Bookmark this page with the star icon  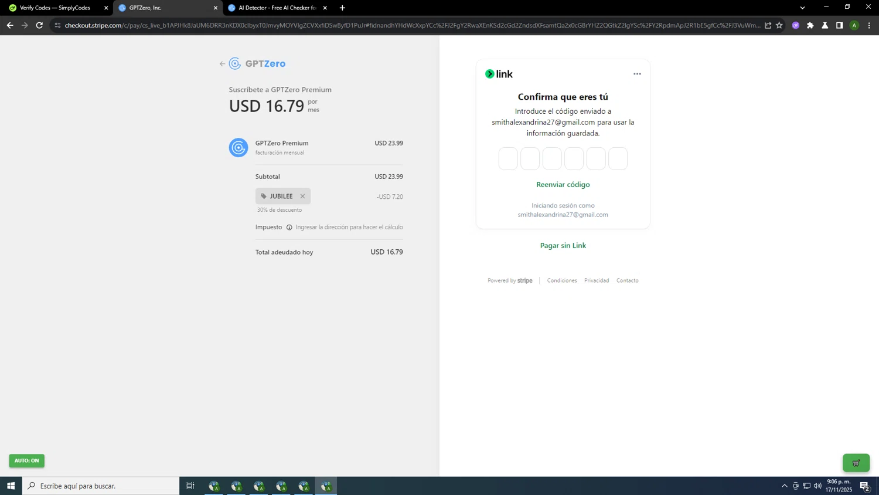pos(779,25)
